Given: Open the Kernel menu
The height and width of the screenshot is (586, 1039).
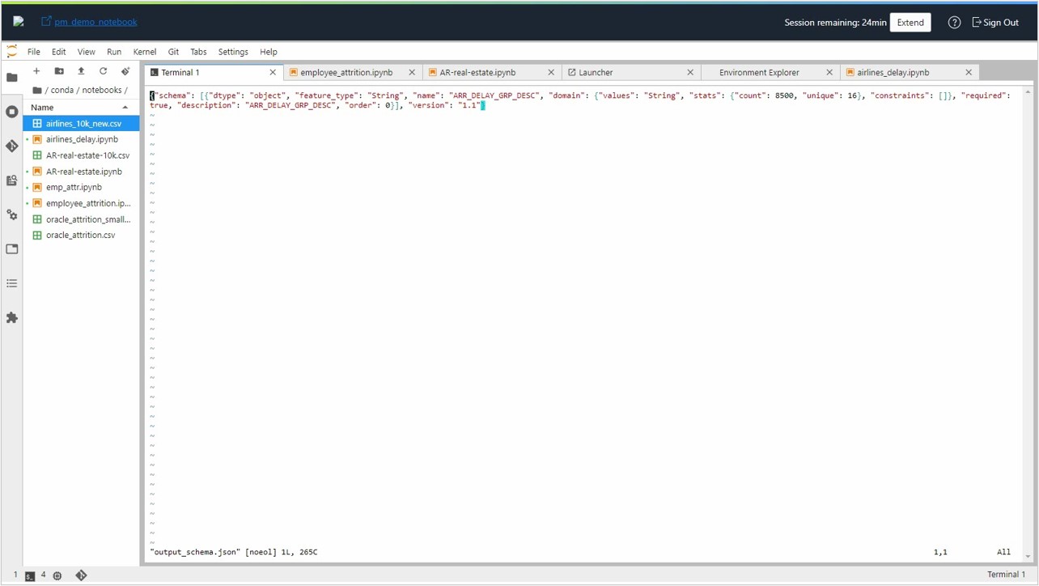Looking at the screenshot, I should (x=145, y=52).
